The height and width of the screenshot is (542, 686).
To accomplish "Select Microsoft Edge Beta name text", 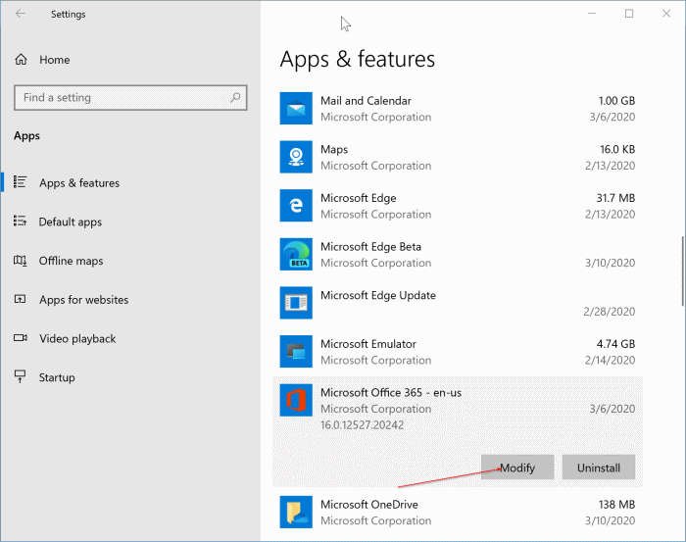I will [x=371, y=246].
